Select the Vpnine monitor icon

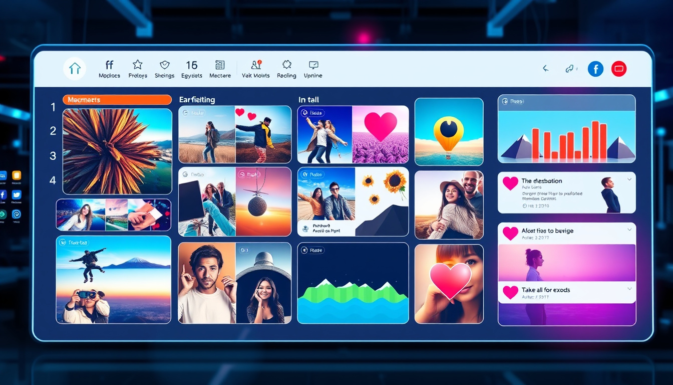pyautogui.click(x=313, y=65)
